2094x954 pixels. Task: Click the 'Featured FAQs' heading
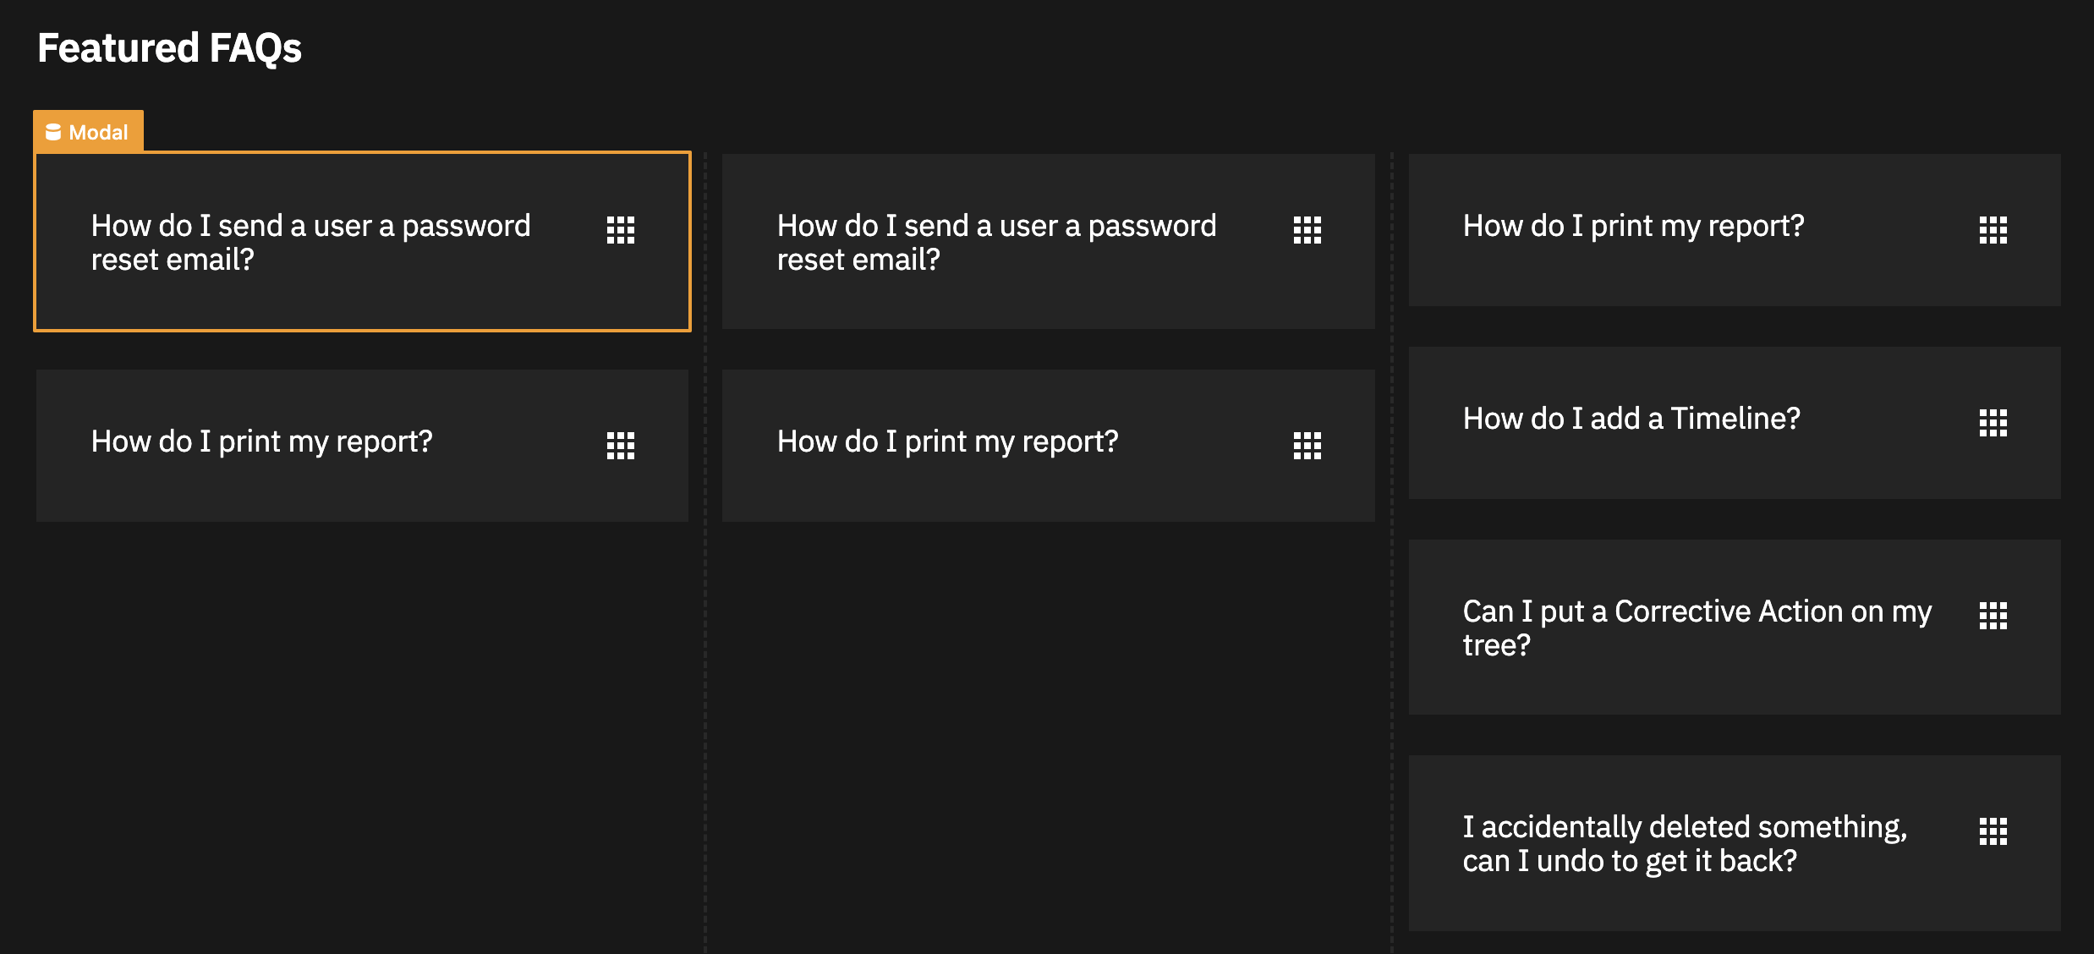(169, 48)
